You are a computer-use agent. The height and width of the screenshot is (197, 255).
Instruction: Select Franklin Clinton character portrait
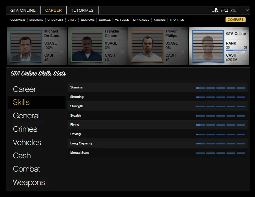point(87,46)
